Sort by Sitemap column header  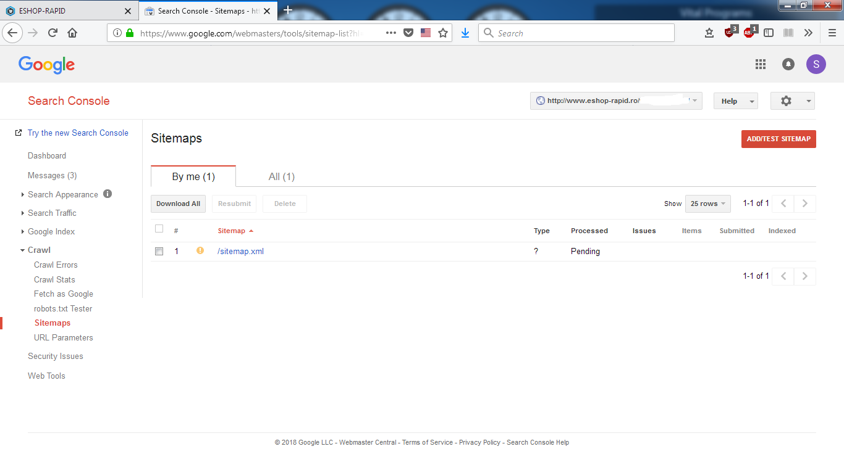[235, 231]
